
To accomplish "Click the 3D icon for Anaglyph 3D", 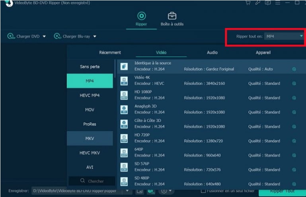I will (124, 110).
